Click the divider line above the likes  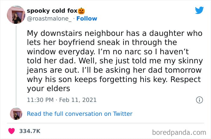(105, 123)
